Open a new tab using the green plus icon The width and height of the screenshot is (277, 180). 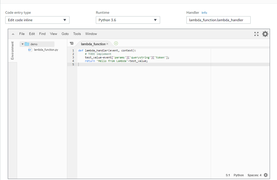[116, 43]
